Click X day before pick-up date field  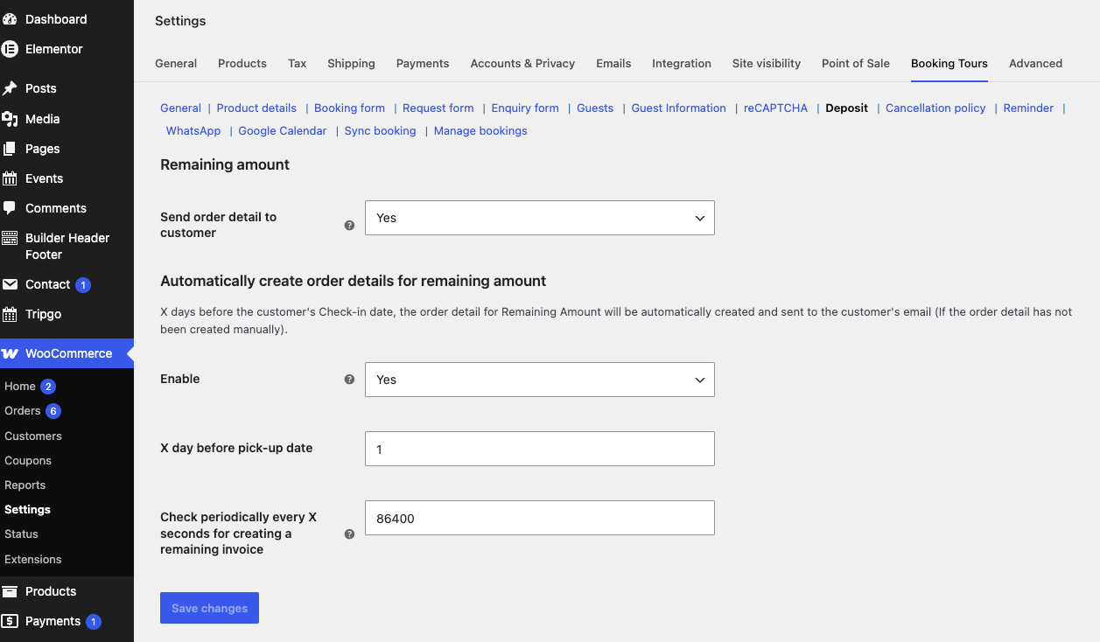(x=540, y=449)
